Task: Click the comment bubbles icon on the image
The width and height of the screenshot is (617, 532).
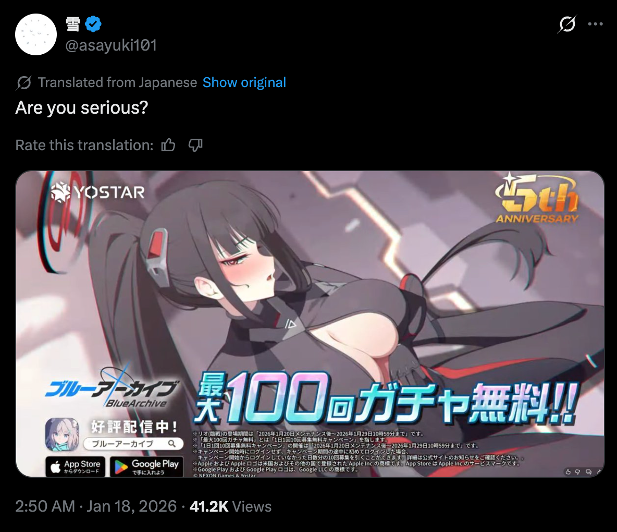Action: pos(589,471)
